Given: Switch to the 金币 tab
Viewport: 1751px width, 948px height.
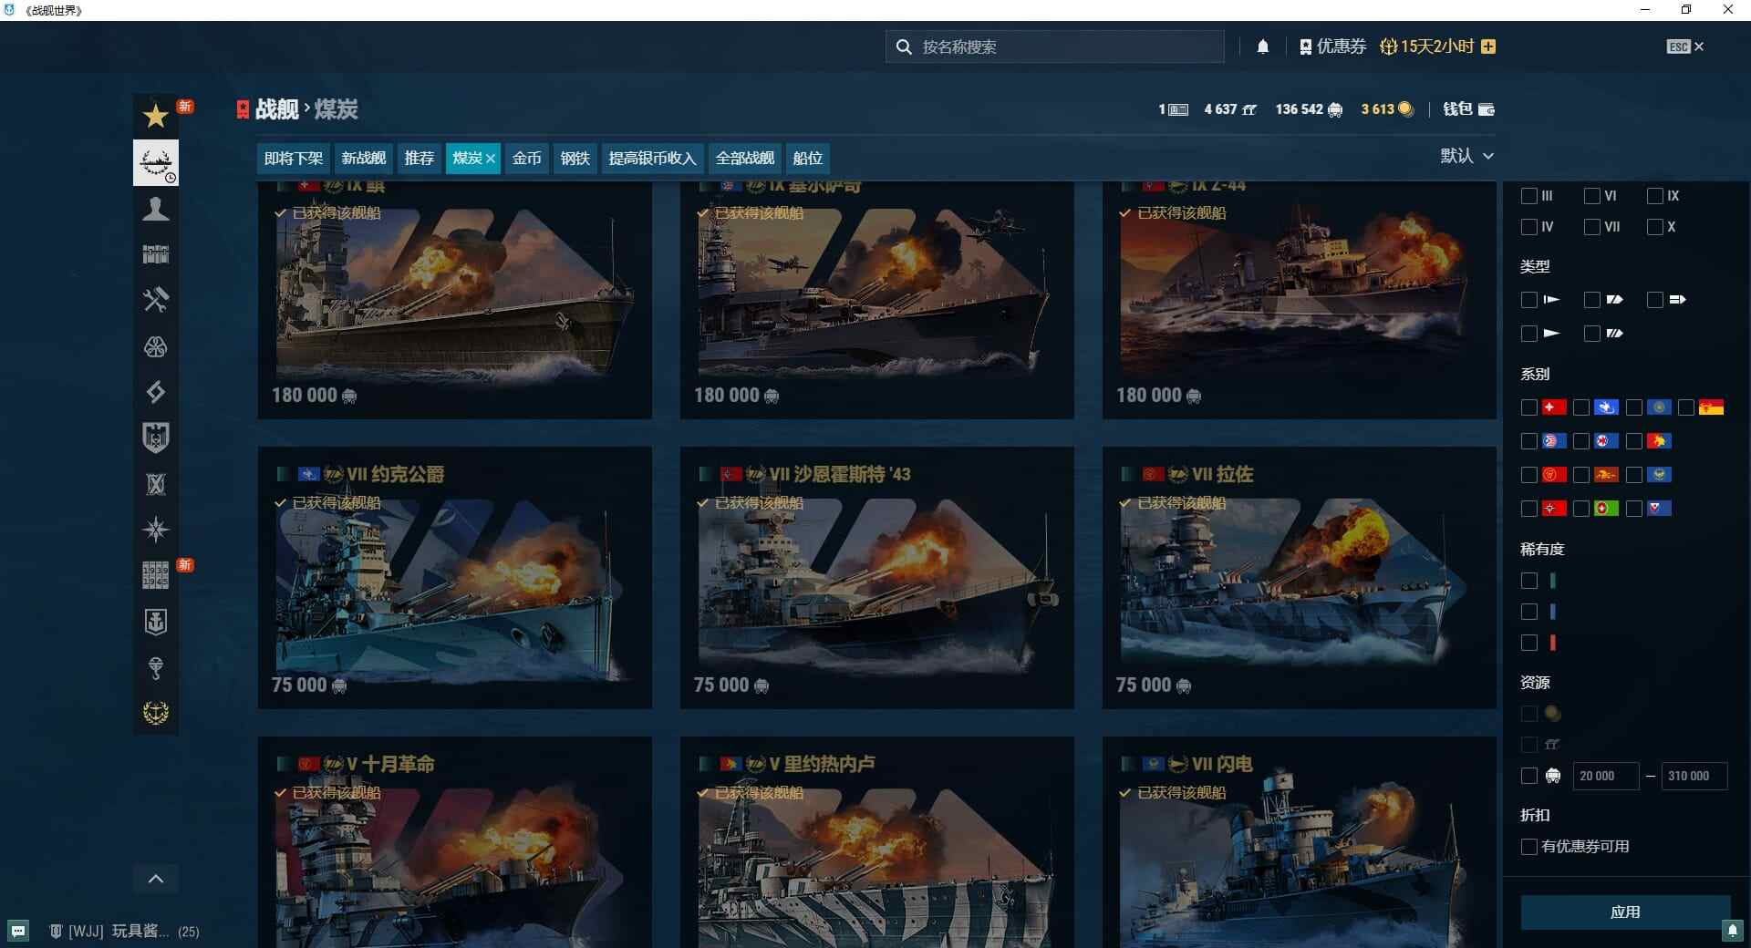Looking at the screenshot, I should click(527, 158).
